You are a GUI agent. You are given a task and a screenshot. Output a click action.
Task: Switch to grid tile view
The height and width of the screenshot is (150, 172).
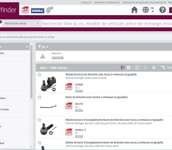[x=129, y=67]
